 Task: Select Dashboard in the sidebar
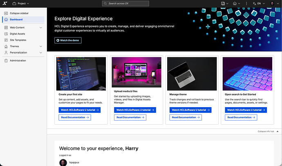point(23,20)
